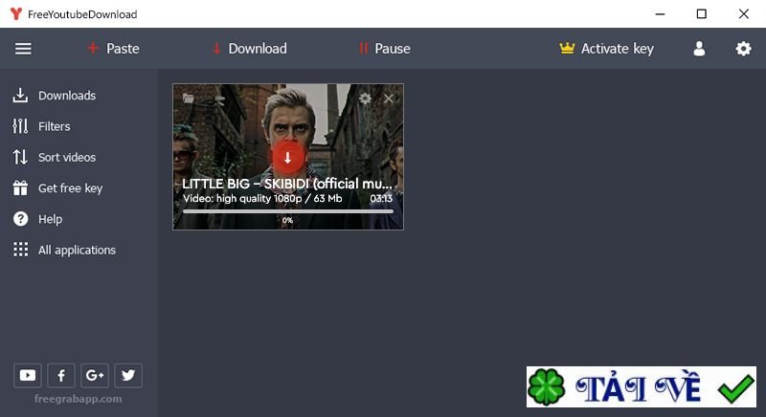
Task: Open the Twitter social link
Action: tap(128, 375)
